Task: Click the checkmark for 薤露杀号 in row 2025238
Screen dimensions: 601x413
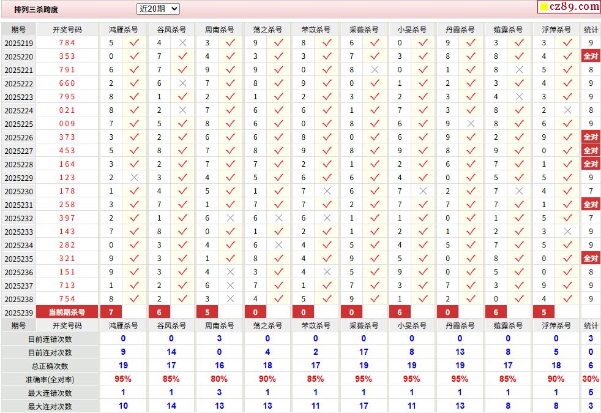Action: [x=519, y=298]
